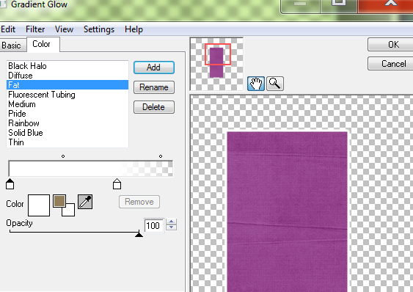The image size is (413, 292).
Task: Open the Edit menu
Action: pos(8,29)
